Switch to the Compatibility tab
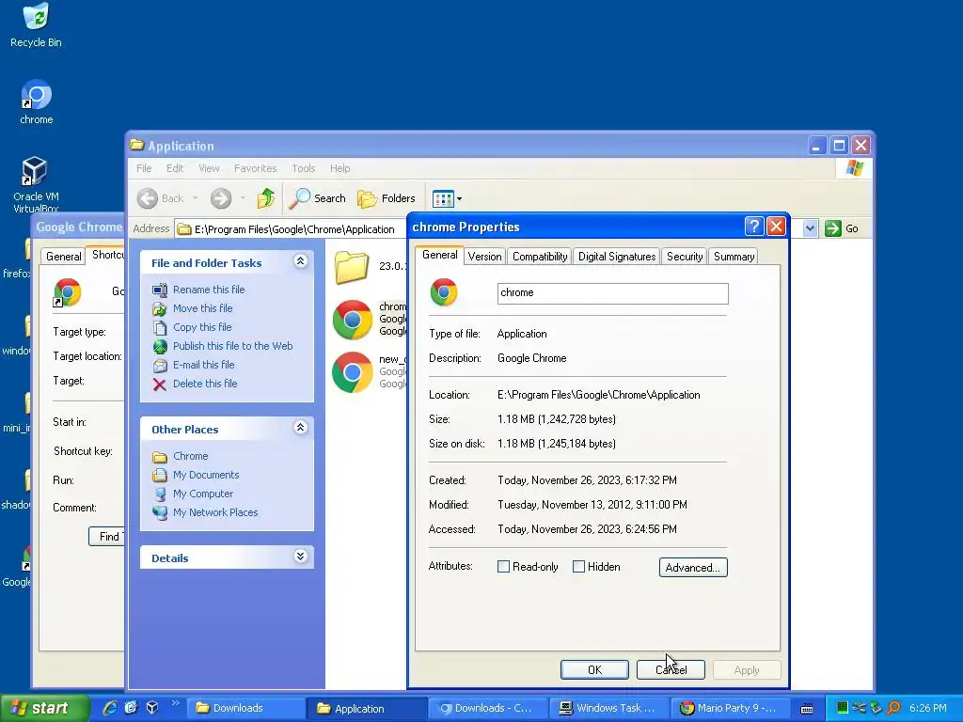 540,257
